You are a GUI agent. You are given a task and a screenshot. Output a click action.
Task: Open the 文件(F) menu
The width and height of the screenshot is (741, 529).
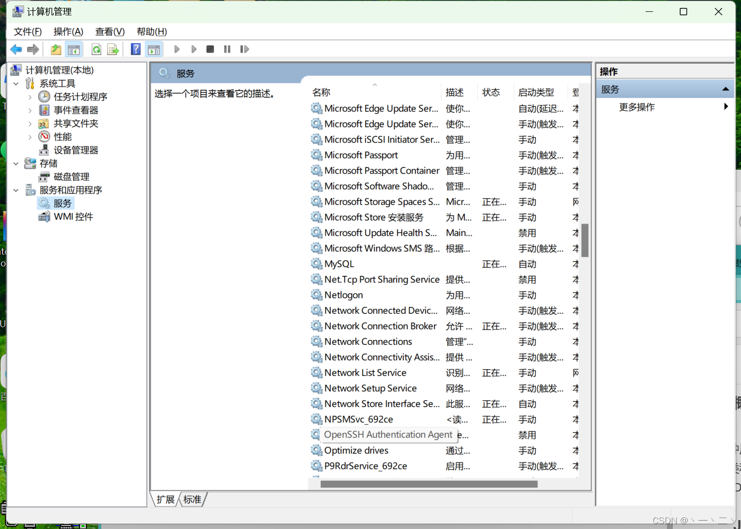pyautogui.click(x=28, y=32)
